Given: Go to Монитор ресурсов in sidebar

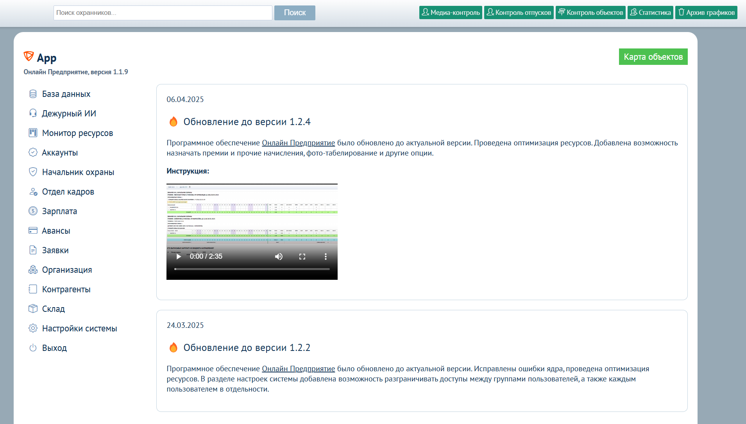Looking at the screenshot, I should click(77, 133).
